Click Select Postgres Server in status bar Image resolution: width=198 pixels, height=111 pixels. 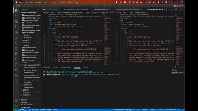coord(49,110)
